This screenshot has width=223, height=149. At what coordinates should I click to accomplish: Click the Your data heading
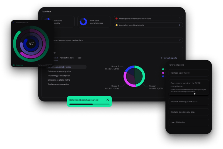(x=46, y=11)
